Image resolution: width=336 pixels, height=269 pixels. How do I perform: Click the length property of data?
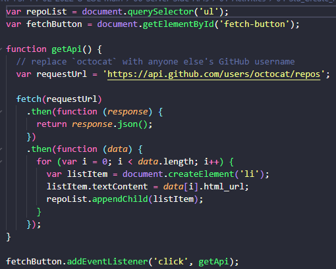178,162
